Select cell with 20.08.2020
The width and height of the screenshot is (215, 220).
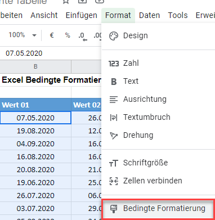pyautogui.click(x=35, y=169)
